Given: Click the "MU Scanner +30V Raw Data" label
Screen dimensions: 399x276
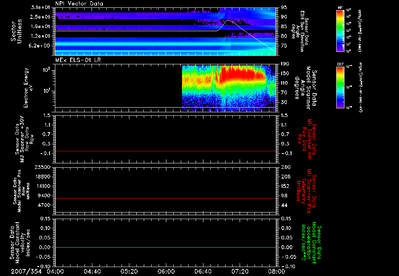Looking at the screenshot, I should pos(25,139).
